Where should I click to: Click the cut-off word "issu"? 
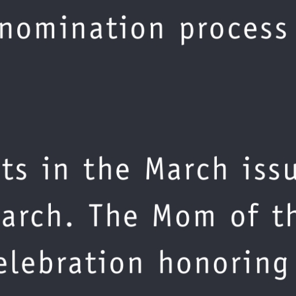(x=270, y=169)
